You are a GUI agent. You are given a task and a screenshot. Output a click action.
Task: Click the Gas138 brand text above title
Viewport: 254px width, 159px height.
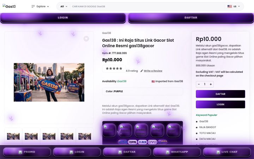(107, 33)
